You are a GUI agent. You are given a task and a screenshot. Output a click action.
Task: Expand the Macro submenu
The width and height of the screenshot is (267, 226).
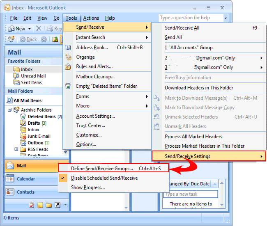coord(107,106)
